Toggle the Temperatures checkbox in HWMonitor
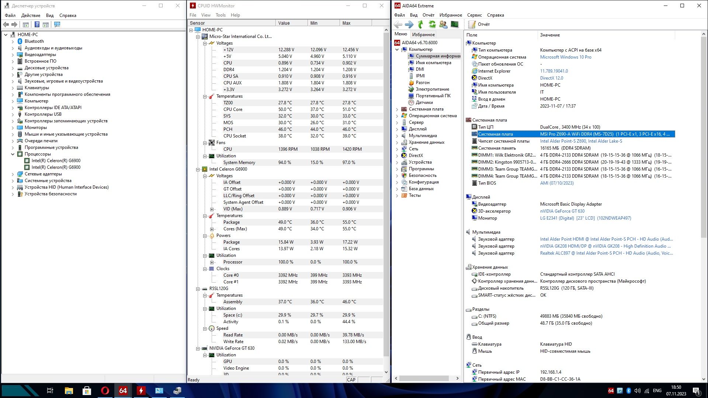Screen dimensions: 708x398 pyautogui.click(x=205, y=96)
